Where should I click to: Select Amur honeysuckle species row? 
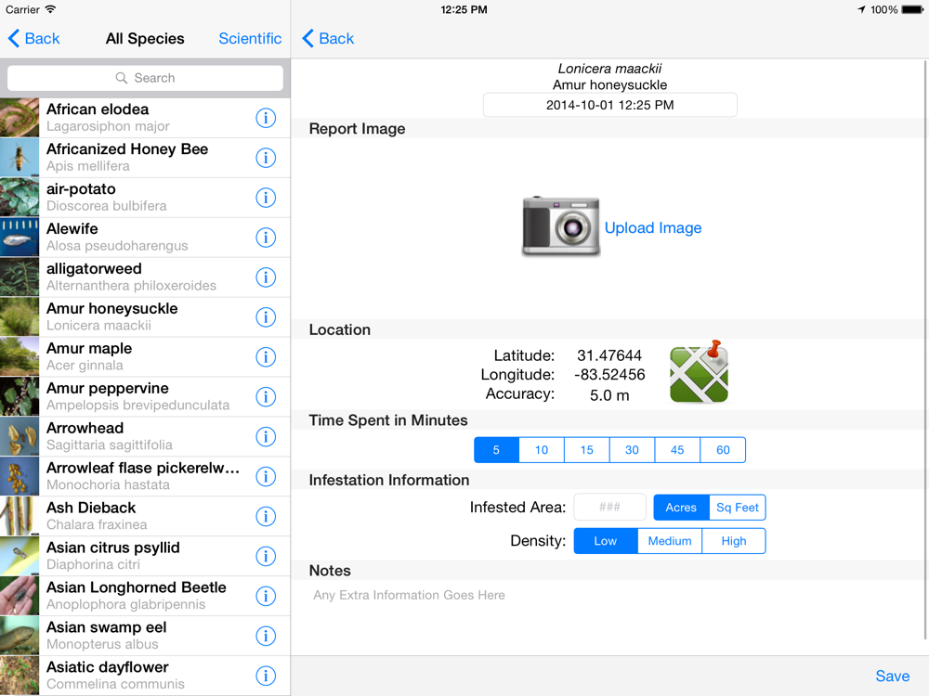pyautogui.click(x=145, y=317)
